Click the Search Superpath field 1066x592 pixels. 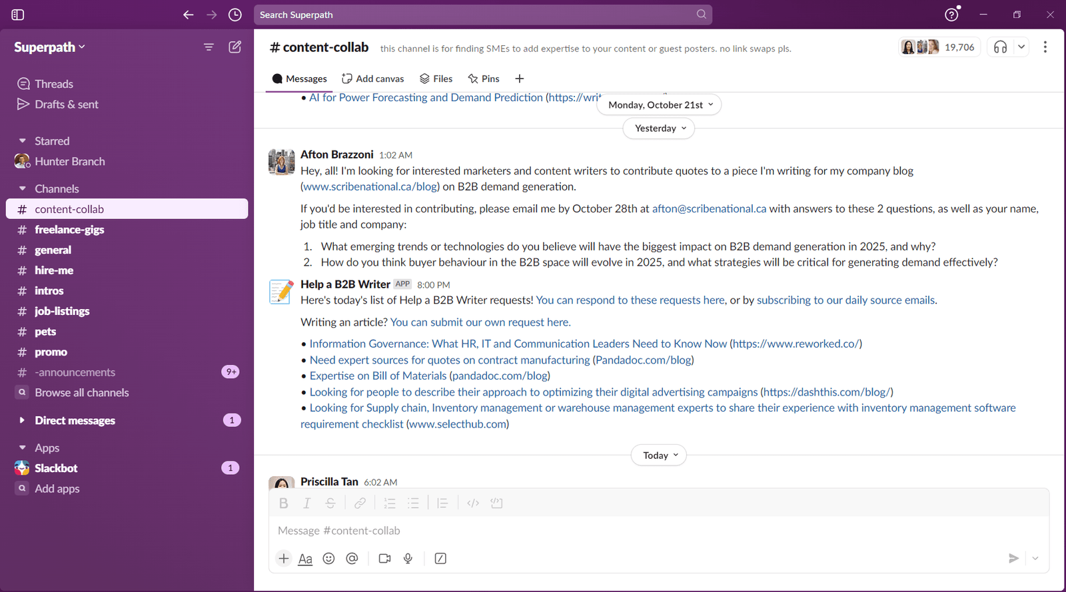[x=483, y=15]
